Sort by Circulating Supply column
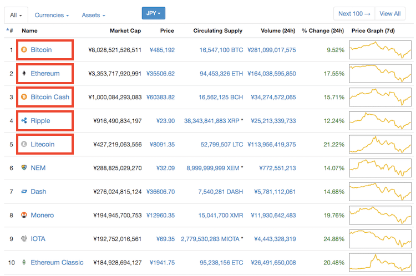Image resolution: width=416 pixels, height=276 pixels. 217,30
